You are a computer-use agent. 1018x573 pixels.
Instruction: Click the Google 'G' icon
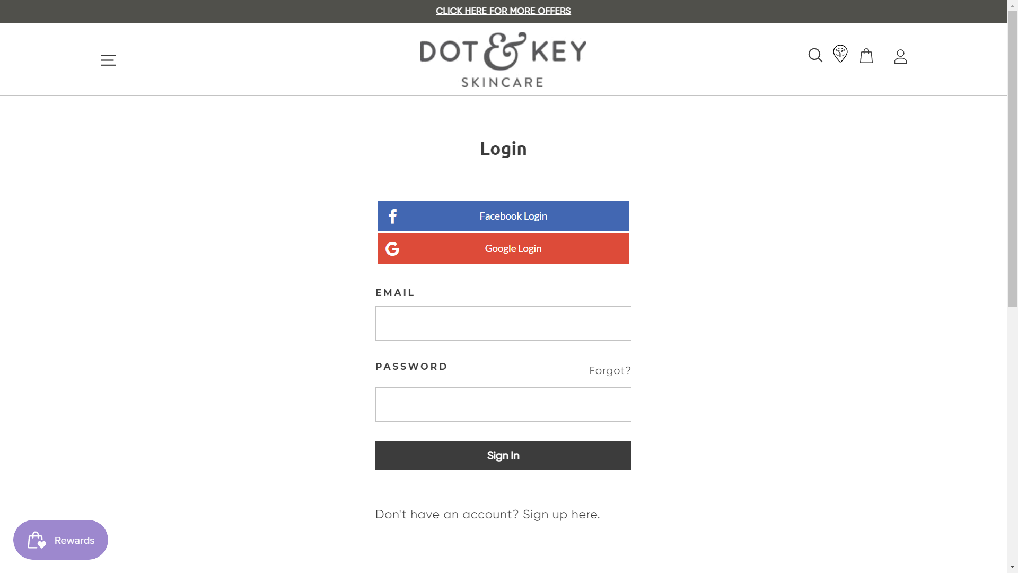393,248
